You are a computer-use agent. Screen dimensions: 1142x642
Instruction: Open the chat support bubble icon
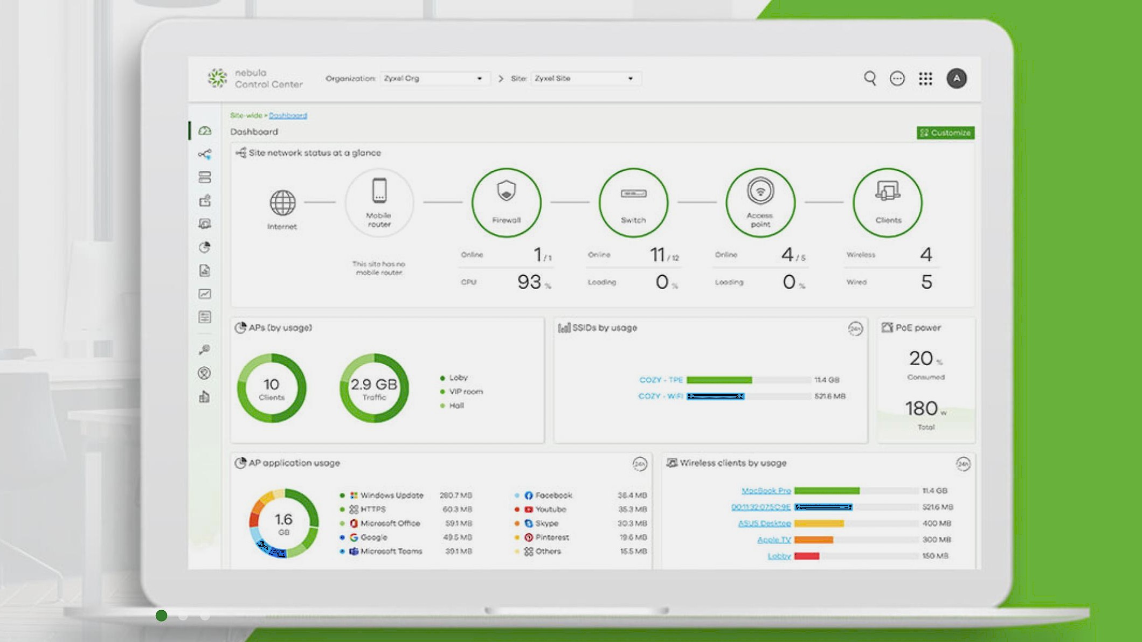[x=897, y=79]
